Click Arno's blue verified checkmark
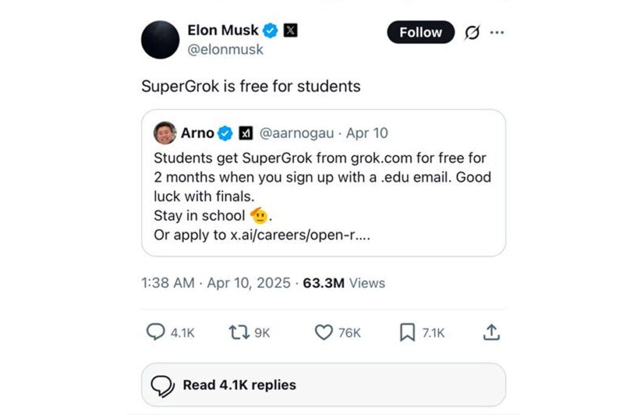This screenshot has width=623, height=415. 225,133
